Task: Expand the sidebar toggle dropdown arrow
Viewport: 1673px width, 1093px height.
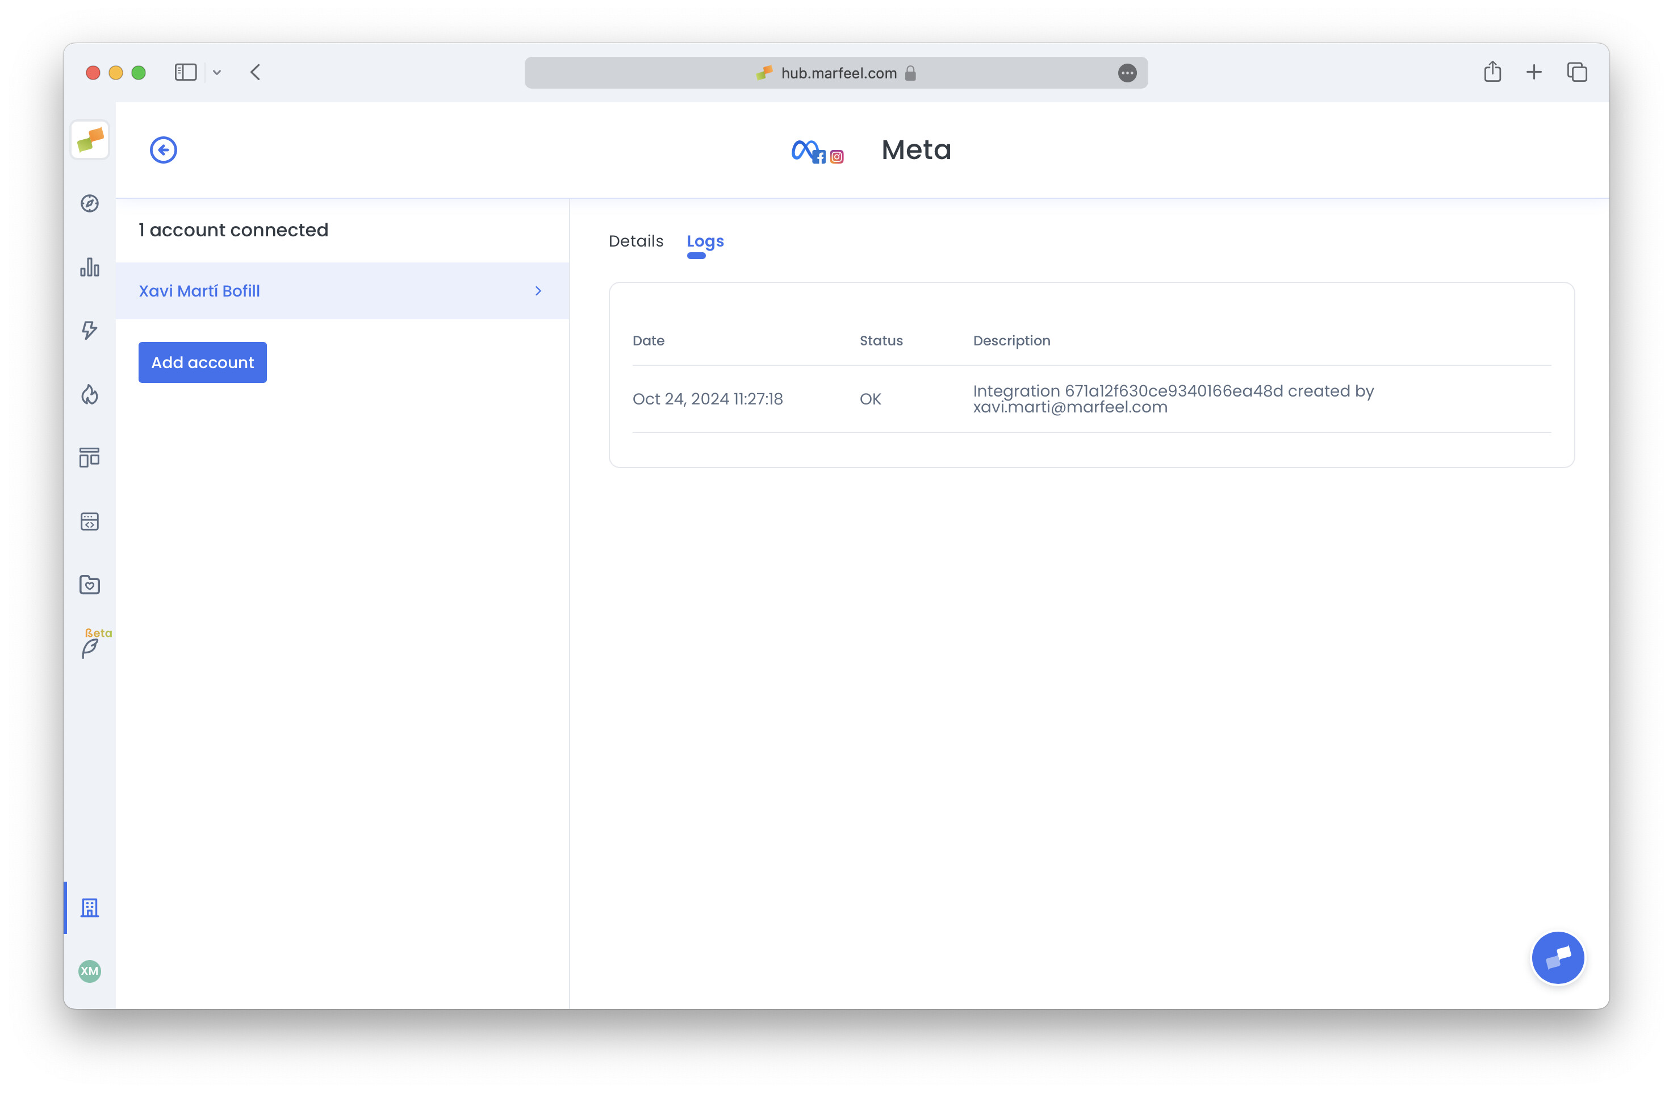Action: (216, 73)
